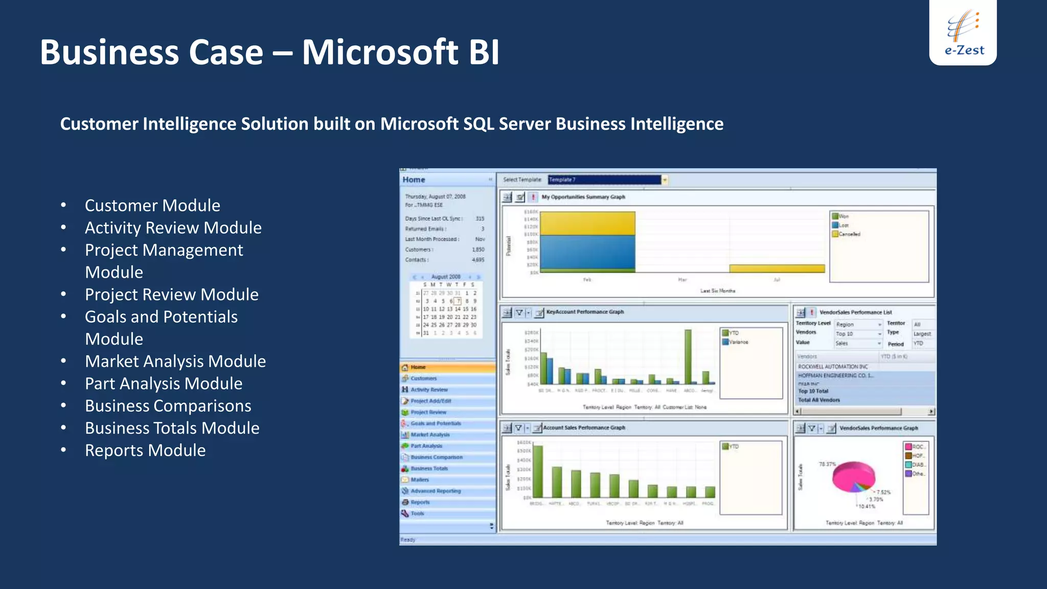The image size is (1047, 589).
Task: Open Vendors Top 10 dropdown
Action: click(879, 334)
